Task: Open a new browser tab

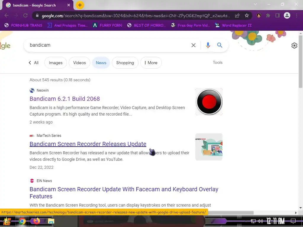Action: pyautogui.click(x=80, y=5)
